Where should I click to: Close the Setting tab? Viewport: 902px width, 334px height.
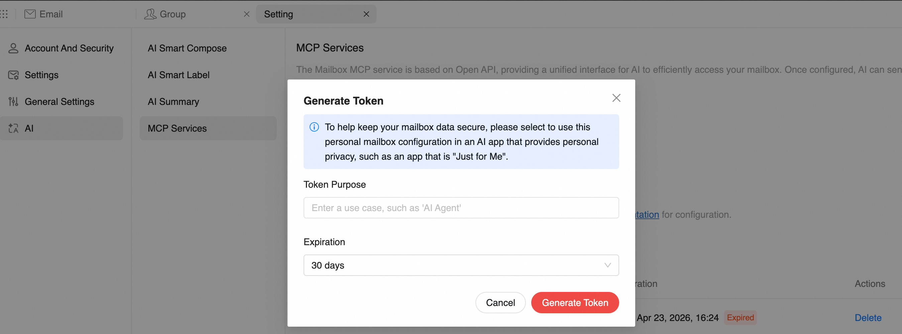click(366, 14)
